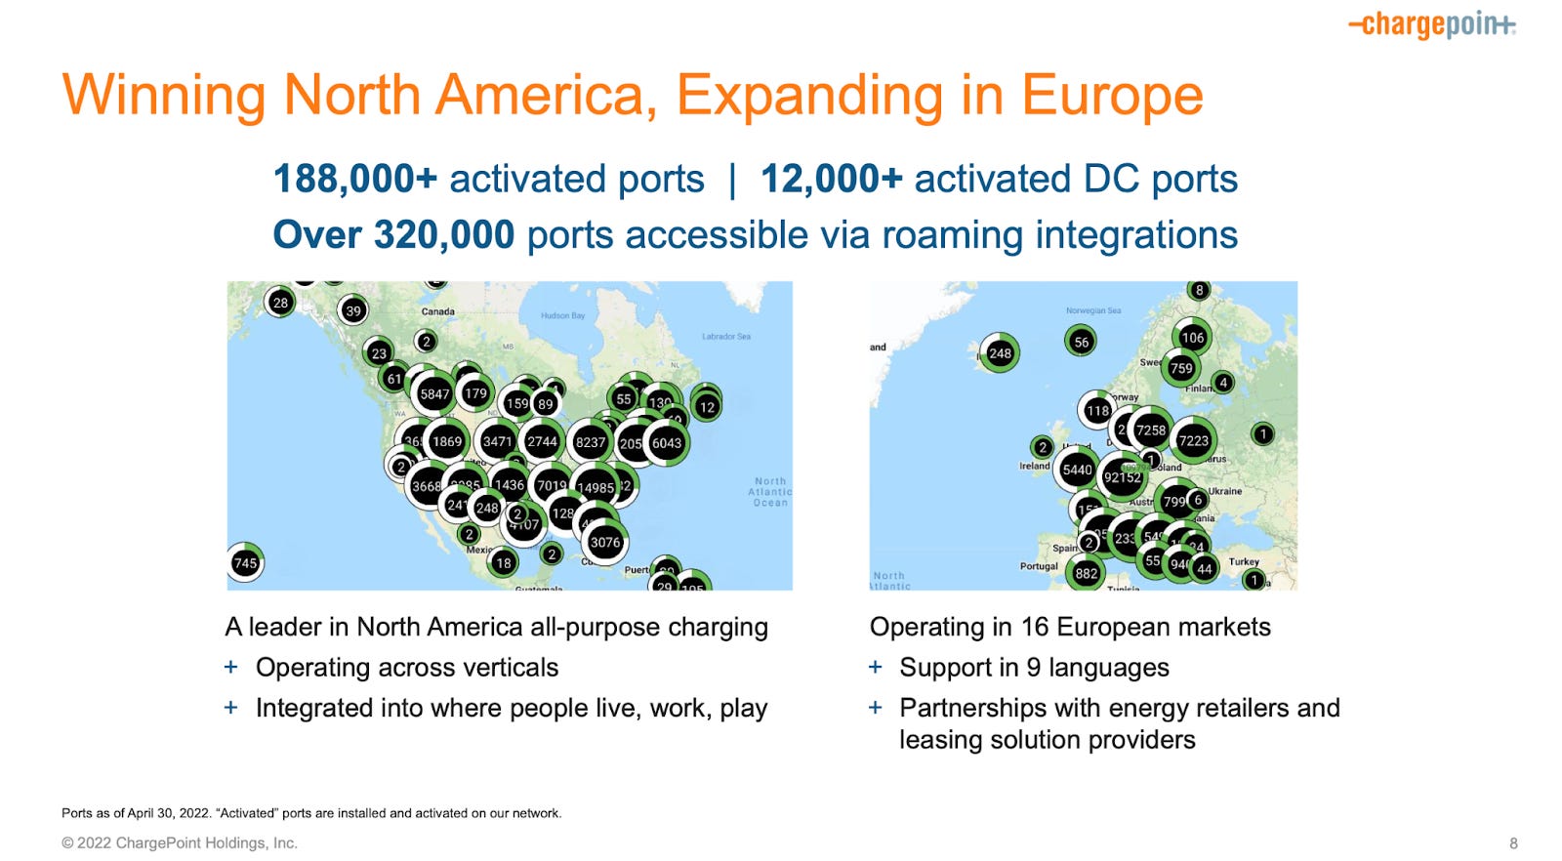This screenshot has width=1562, height=861.
Task: Select the "Turkey" map label
Action: [1244, 561]
